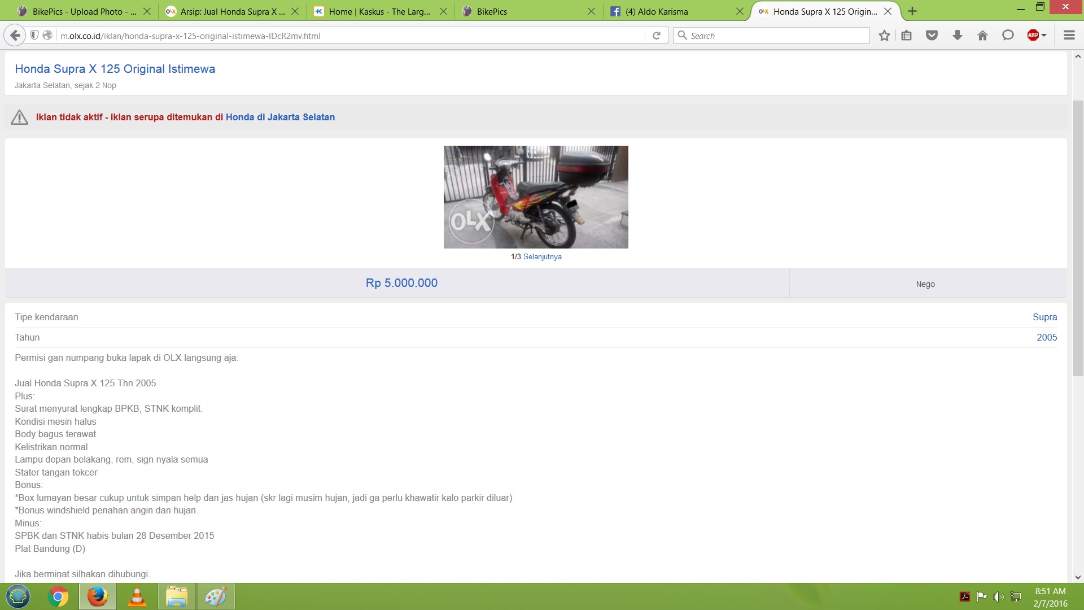Click the Adobe tray icon

pos(965,596)
